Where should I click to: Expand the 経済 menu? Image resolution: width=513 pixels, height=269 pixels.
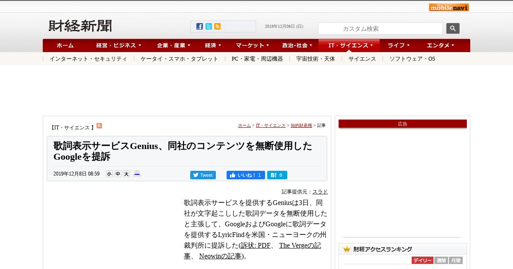click(x=213, y=45)
